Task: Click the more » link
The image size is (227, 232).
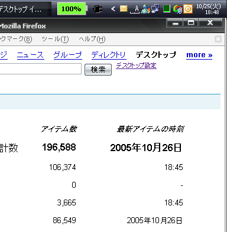Action: pyautogui.click(x=199, y=55)
